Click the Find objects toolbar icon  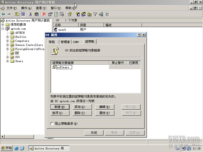point(101,14)
